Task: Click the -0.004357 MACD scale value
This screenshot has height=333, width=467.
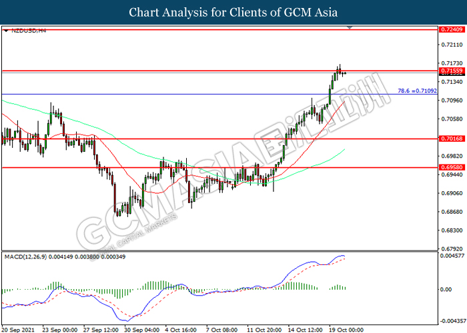Action: (x=453, y=321)
